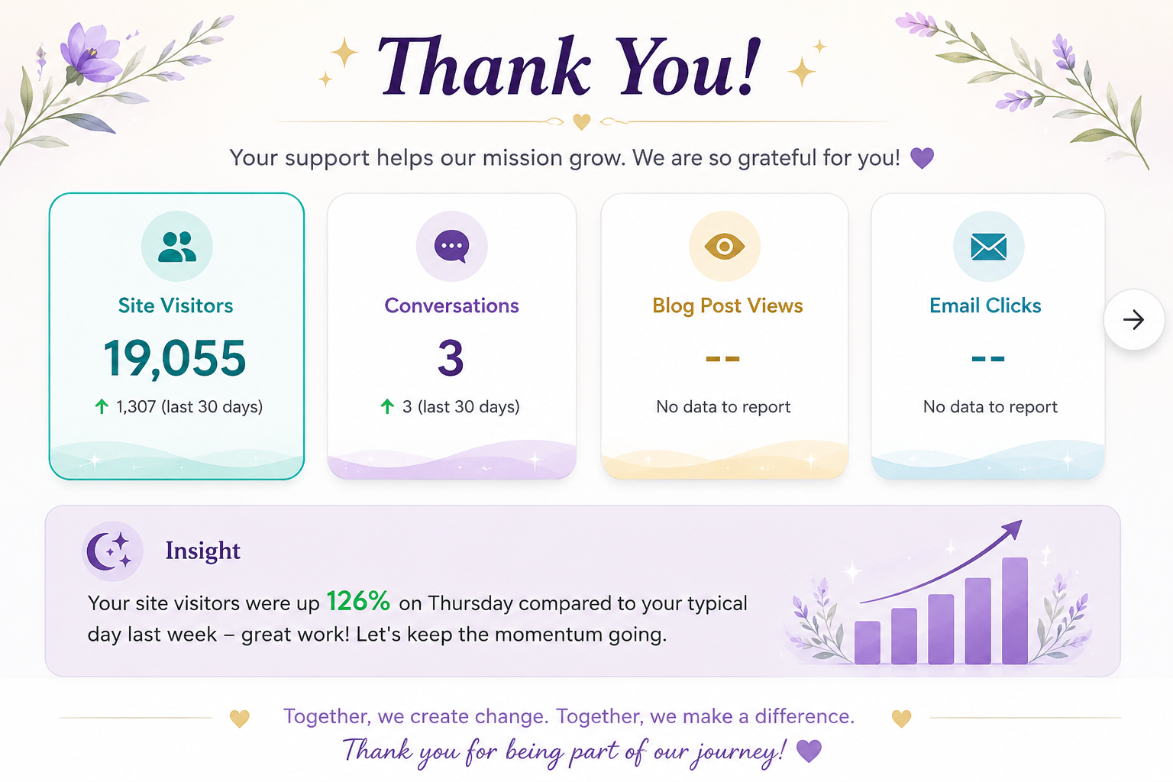This screenshot has width=1173, height=782.
Task: Click the 126% highlighted figure
Action: tap(358, 601)
